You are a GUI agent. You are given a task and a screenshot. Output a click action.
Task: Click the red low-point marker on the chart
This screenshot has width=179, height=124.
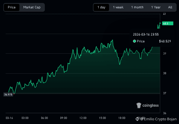14,94
